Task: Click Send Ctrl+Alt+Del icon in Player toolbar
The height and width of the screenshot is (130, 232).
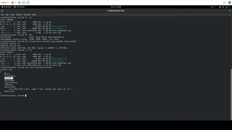Action: [x=19, y=3]
